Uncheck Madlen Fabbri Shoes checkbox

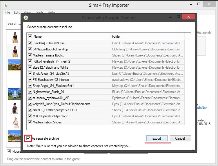click(30, 122)
